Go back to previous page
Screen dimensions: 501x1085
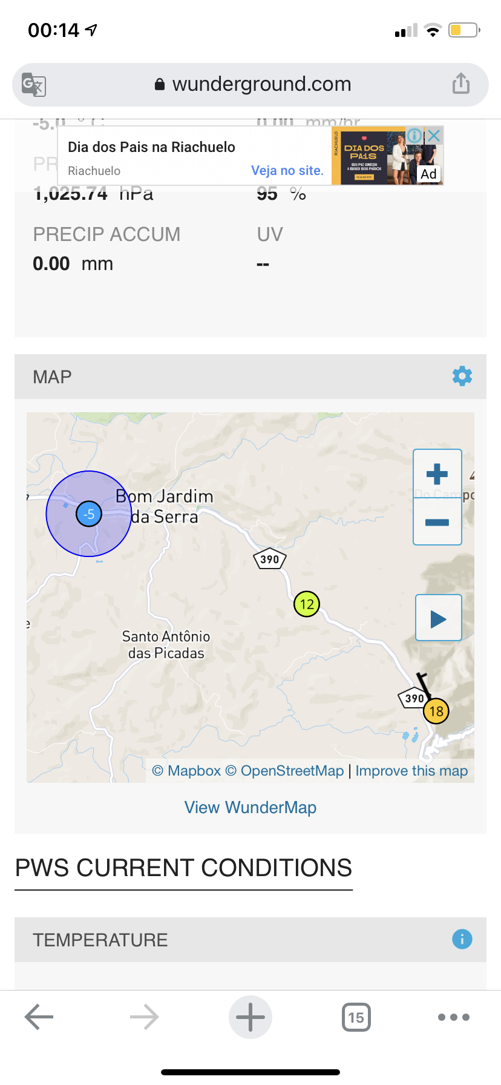point(39,1017)
